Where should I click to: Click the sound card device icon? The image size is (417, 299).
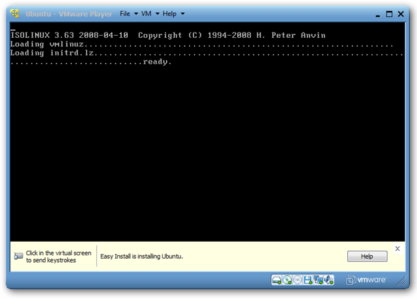[329, 280]
